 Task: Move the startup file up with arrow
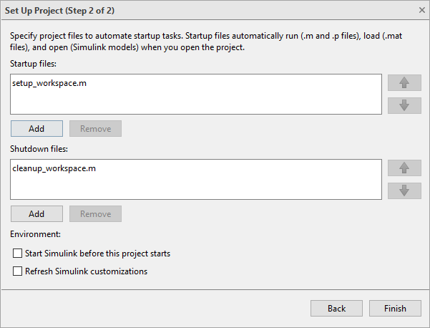point(405,82)
